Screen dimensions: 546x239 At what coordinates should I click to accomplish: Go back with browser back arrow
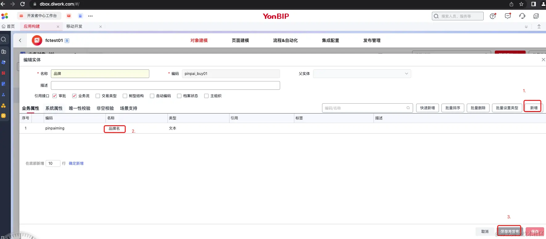pos(3,4)
